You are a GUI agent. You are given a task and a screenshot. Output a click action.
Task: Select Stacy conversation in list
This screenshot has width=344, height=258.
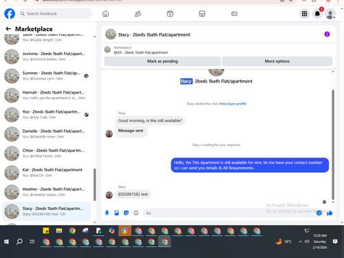46,211
